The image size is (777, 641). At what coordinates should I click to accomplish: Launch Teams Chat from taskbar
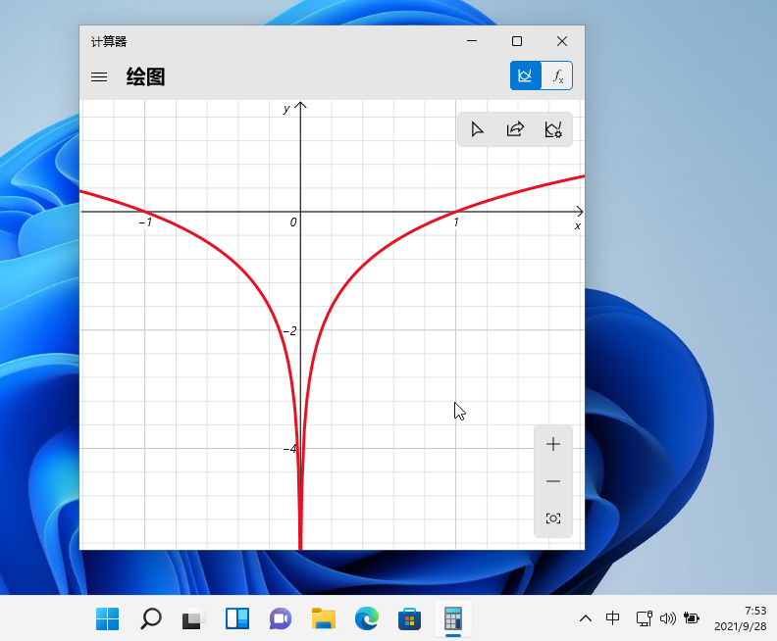281,618
